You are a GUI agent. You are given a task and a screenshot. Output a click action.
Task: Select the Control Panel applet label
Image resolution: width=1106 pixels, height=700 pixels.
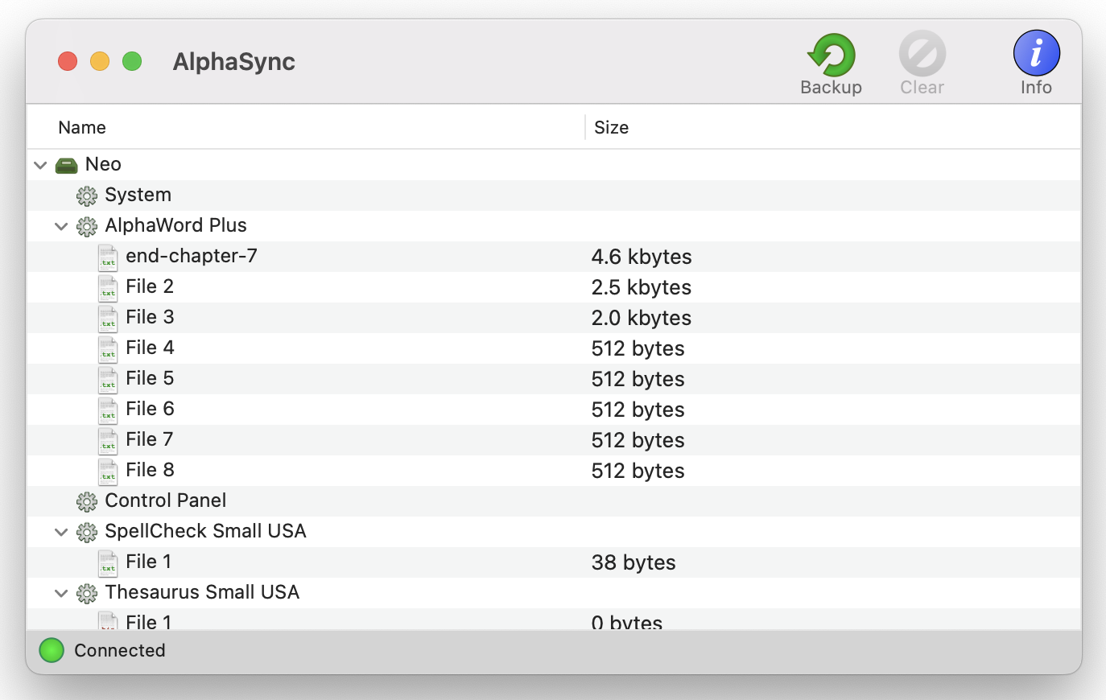point(165,500)
